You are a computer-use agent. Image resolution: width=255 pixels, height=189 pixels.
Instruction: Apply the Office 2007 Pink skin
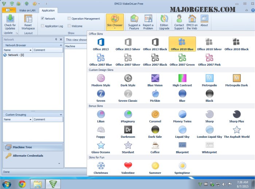(209, 60)
